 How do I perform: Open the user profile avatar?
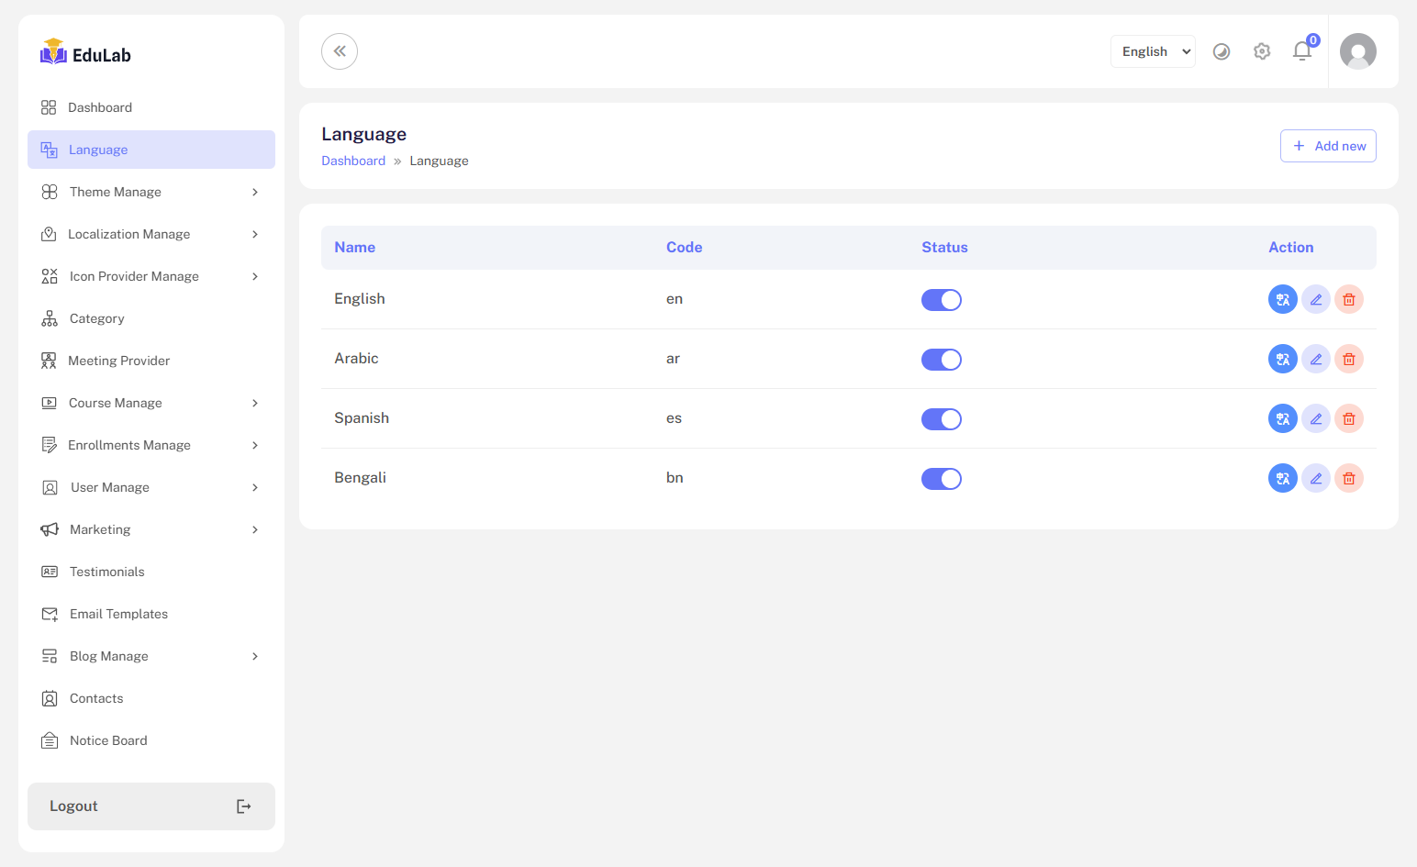[1357, 51]
